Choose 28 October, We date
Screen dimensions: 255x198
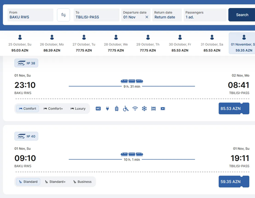point(116,43)
